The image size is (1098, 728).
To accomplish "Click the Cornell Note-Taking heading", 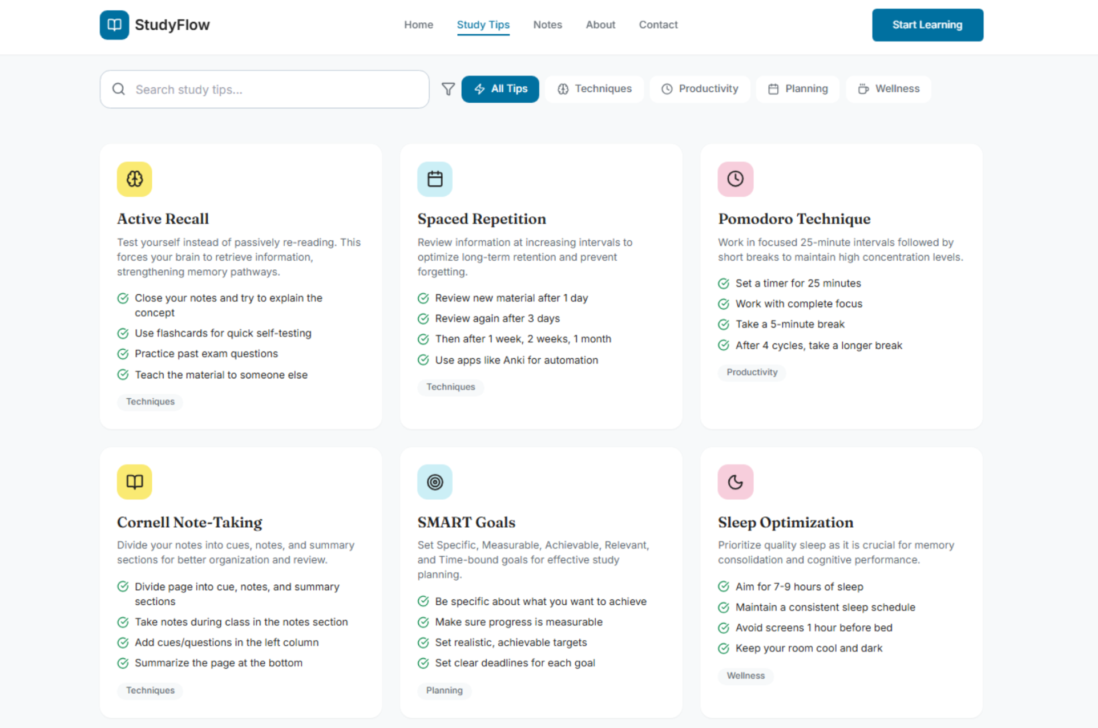I will [189, 522].
